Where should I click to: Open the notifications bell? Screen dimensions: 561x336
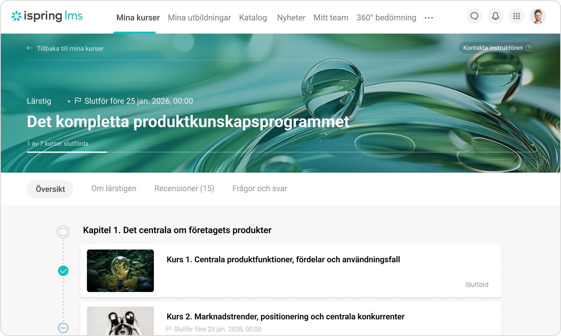(x=496, y=16)
